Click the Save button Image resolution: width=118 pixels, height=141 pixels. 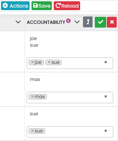[x=42, y=6]
